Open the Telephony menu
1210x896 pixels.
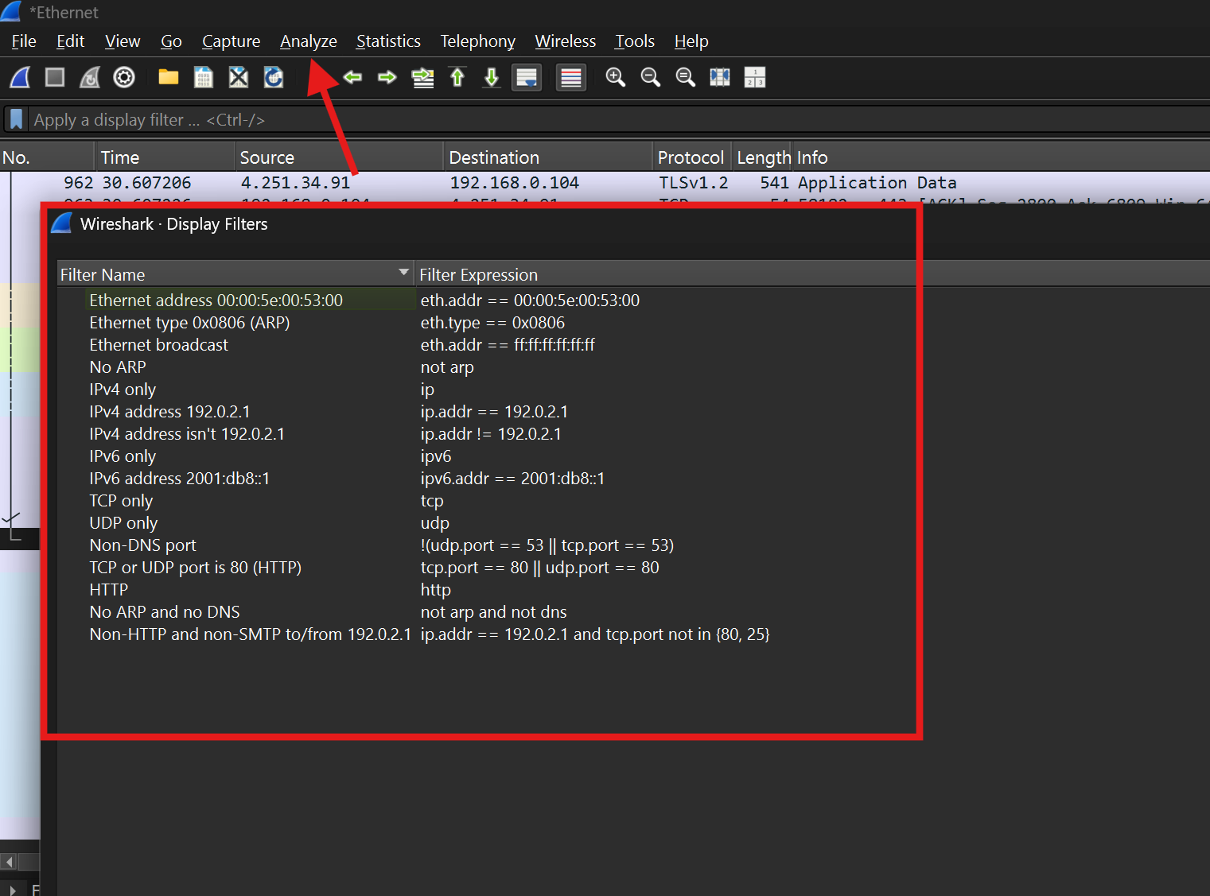(477, 41)
